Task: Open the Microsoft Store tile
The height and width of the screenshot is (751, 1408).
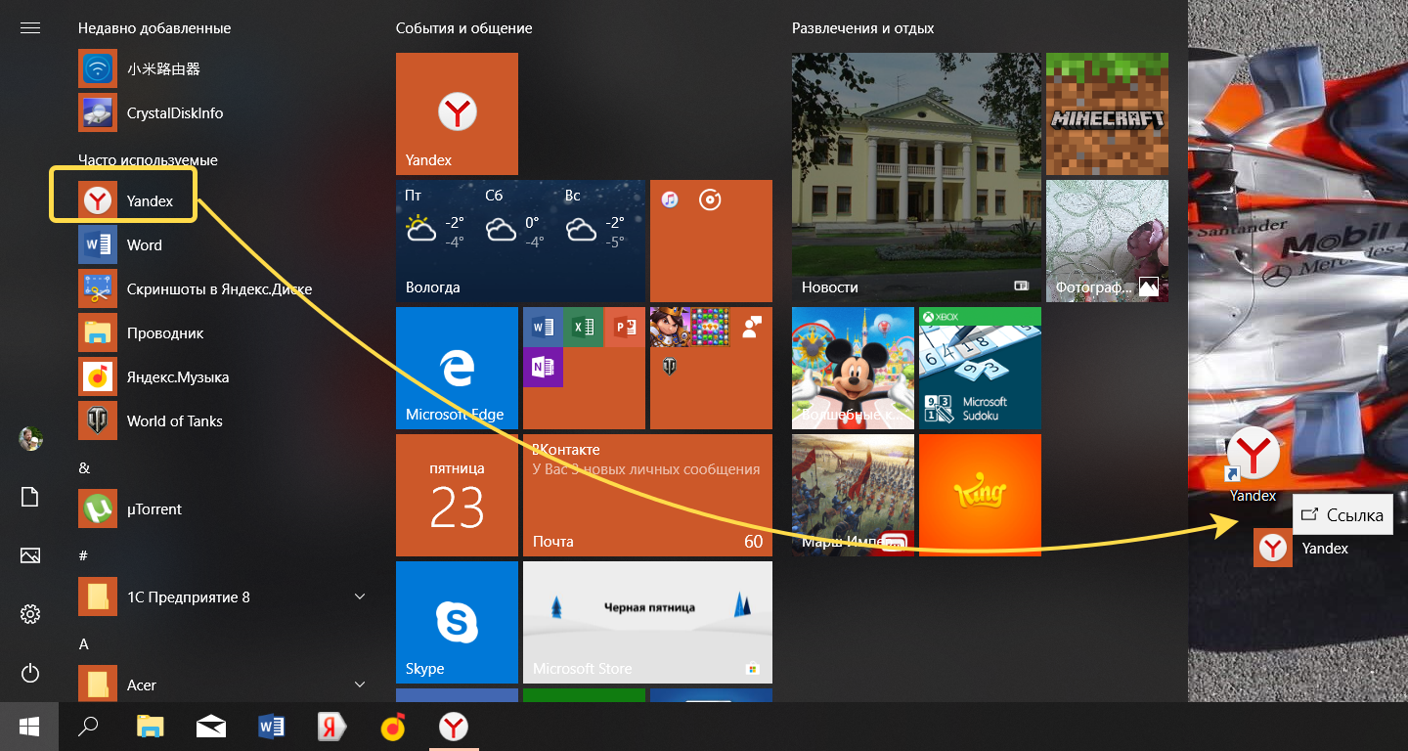Action: [647, 622]
